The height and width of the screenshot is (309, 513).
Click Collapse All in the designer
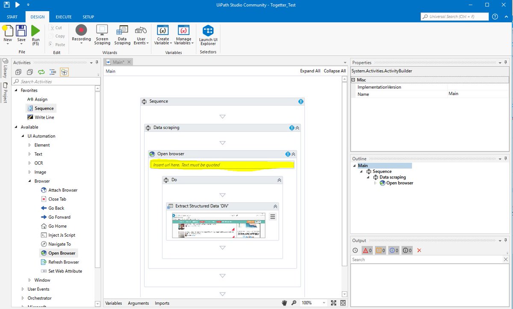coord(335,71)
